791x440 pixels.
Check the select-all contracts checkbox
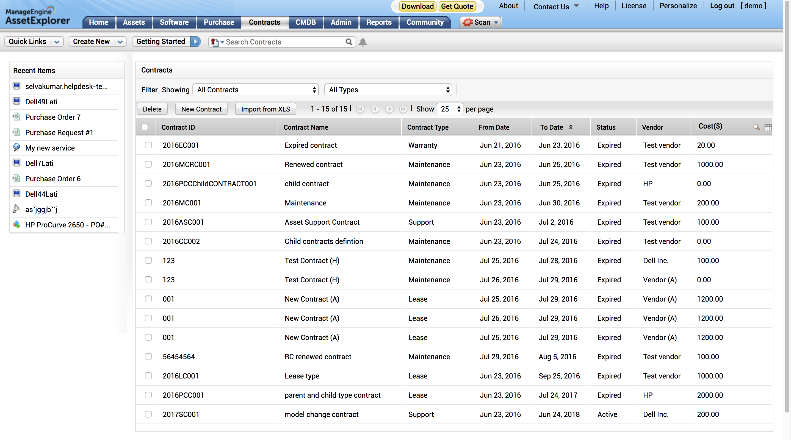click(145, 127)
